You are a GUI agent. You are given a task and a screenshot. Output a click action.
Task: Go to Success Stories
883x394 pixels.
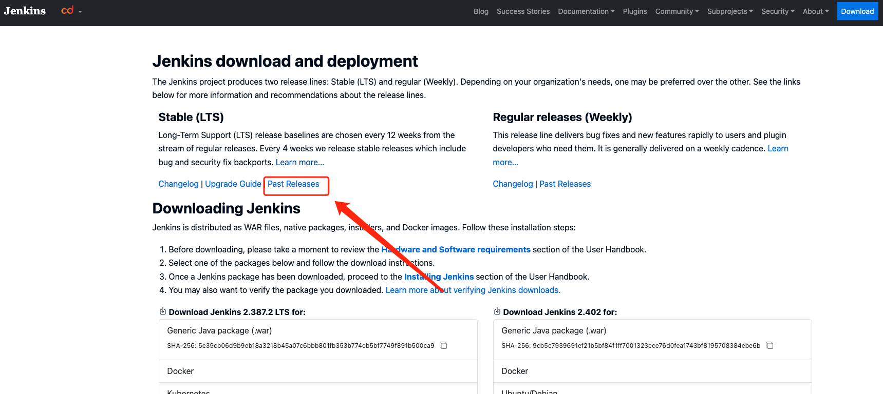tap(523, 11)
